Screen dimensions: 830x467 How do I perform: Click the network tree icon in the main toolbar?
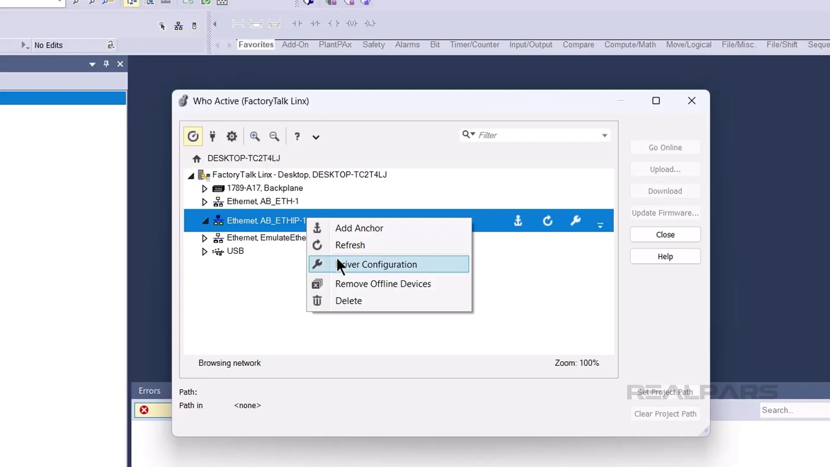(179, 26)
